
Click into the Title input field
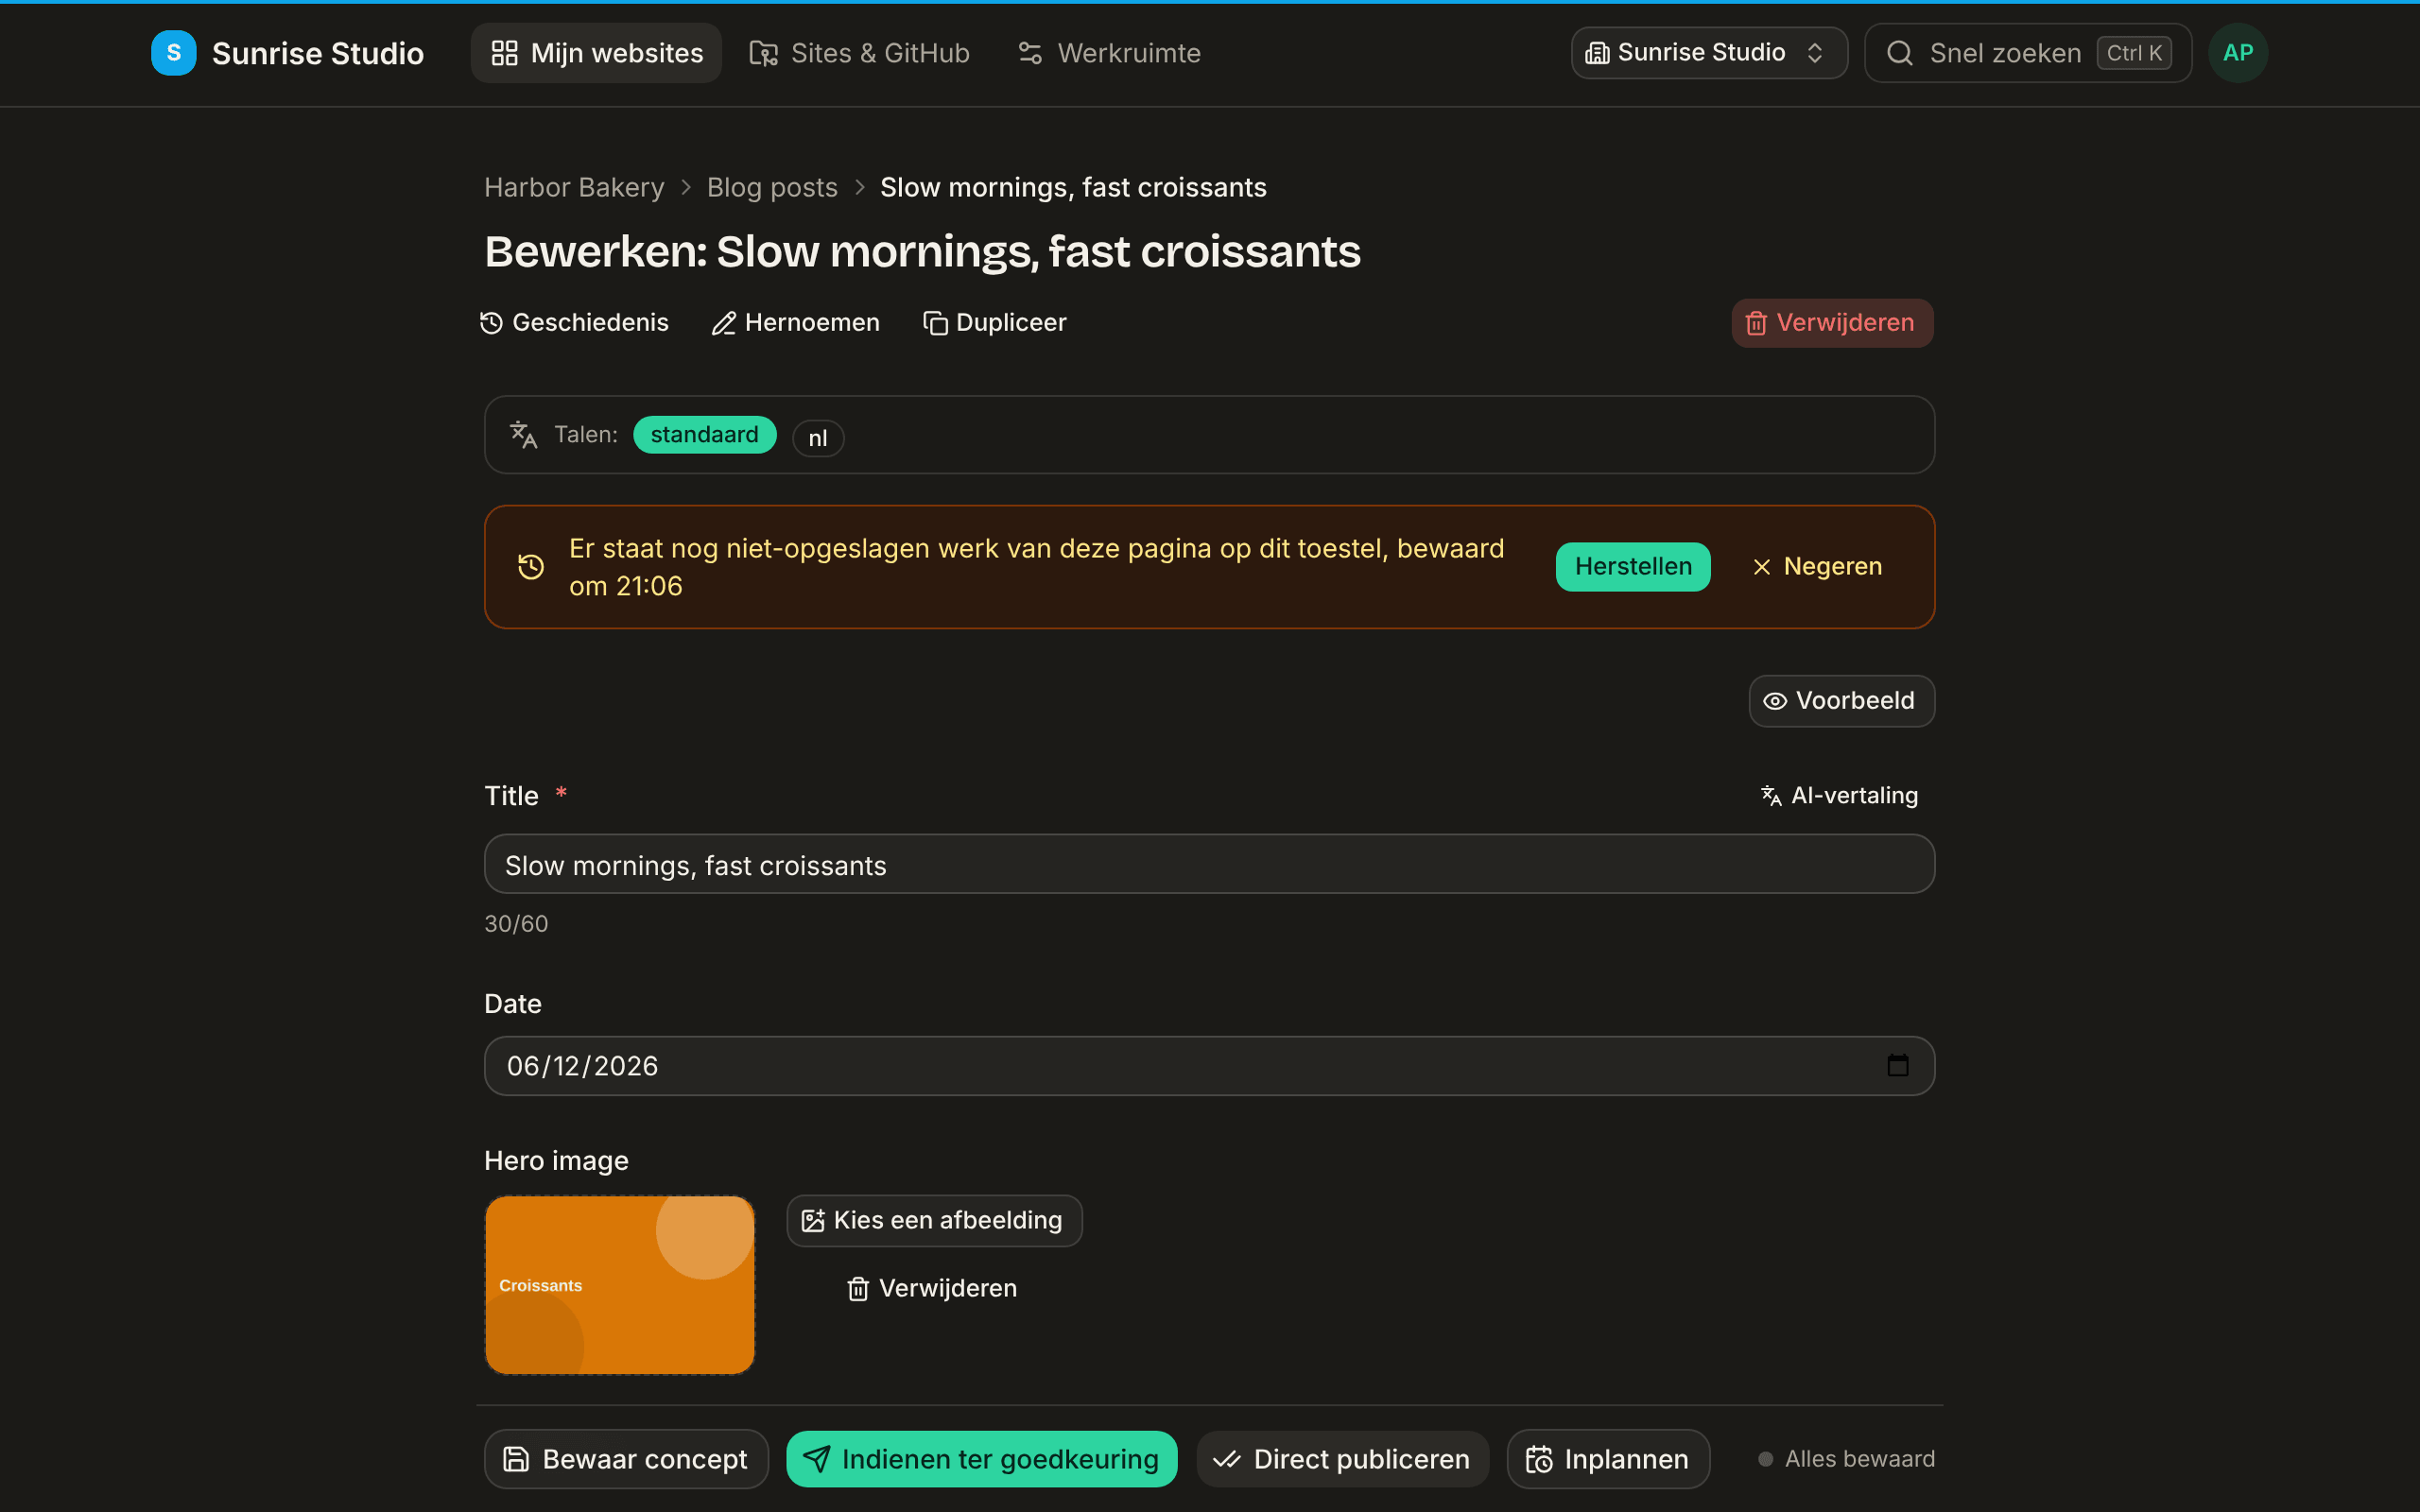(x=1209, y=864)
